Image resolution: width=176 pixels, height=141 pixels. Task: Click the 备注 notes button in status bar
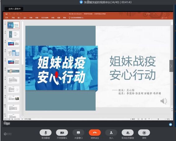tap(133, 119)
